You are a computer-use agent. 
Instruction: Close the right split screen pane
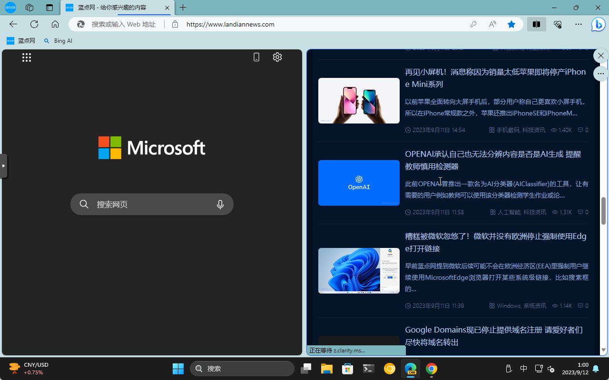click(x=601, y=56)
